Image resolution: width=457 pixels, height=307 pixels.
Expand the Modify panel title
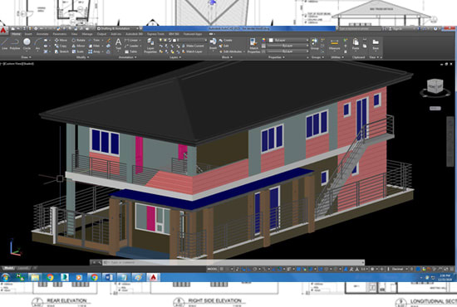click(x=82, y=57)
